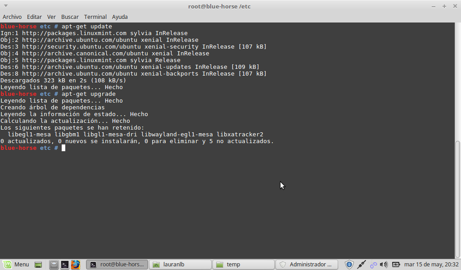The width and height of the screenshot is (461, 270).
Task: Click the battery power tray icon
Action: pyautogui.click(x=396, y=265)
